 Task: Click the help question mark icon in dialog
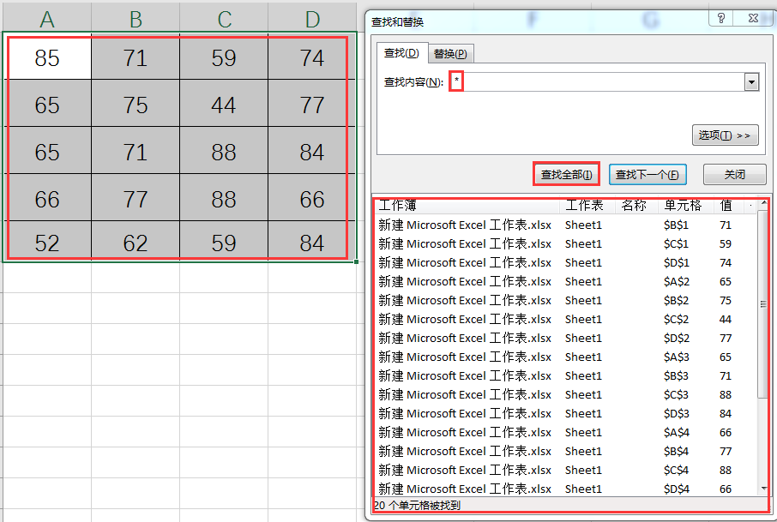[721, 18]
